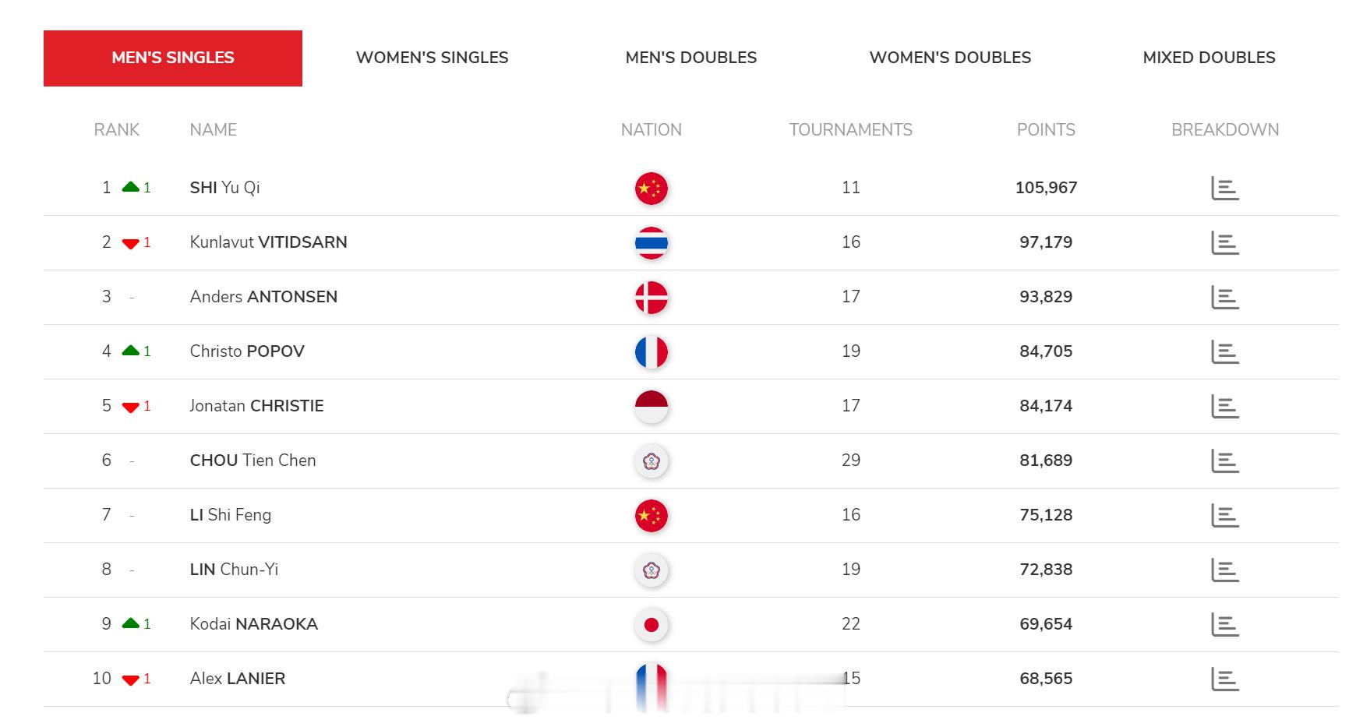Click player name Lin Chun-Yi
The height and width of the screenshot is (727, 1349).
point(234,570)
